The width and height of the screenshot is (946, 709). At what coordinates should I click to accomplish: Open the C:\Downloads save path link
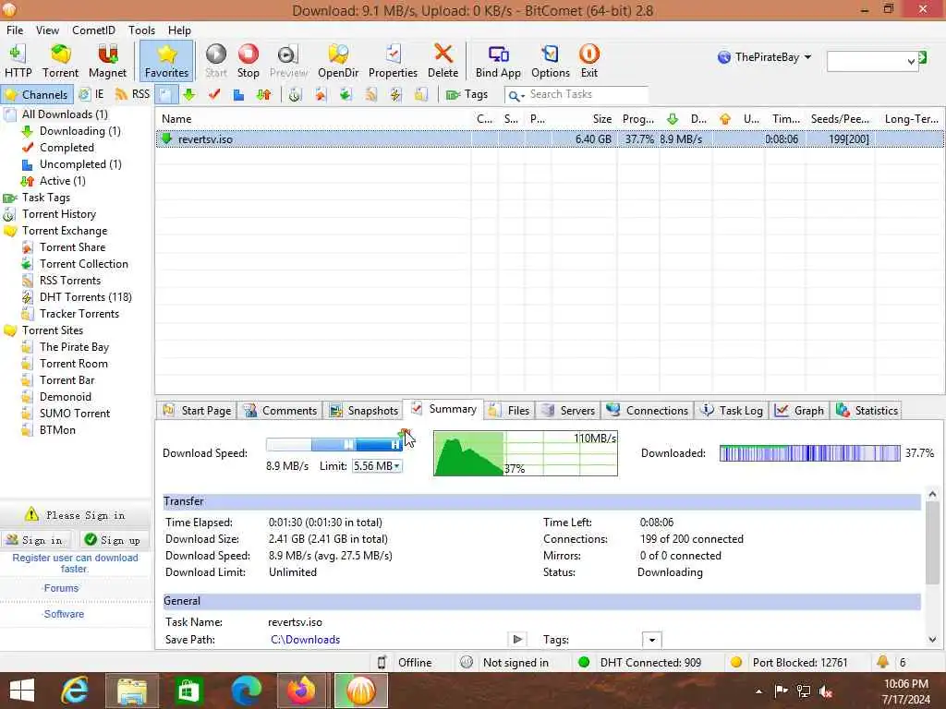305,640
